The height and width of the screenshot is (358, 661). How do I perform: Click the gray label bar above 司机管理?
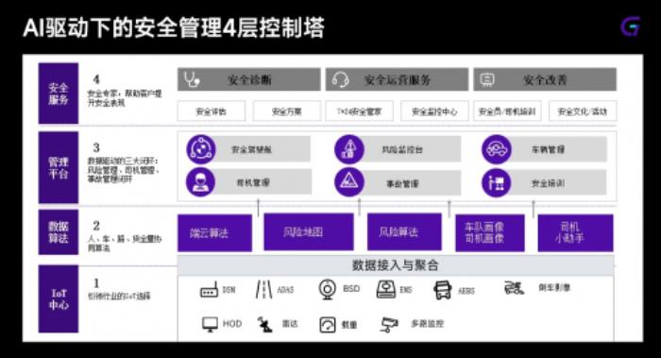point(262,149)
